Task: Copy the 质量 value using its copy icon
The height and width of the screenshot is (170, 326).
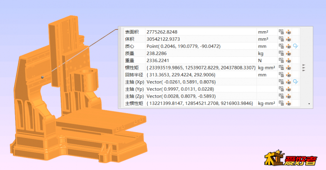Action: (281, 53)
